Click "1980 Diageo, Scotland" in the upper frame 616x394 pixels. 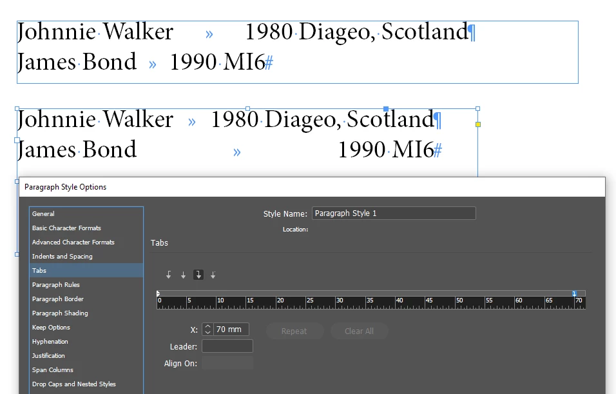(356, 32)
